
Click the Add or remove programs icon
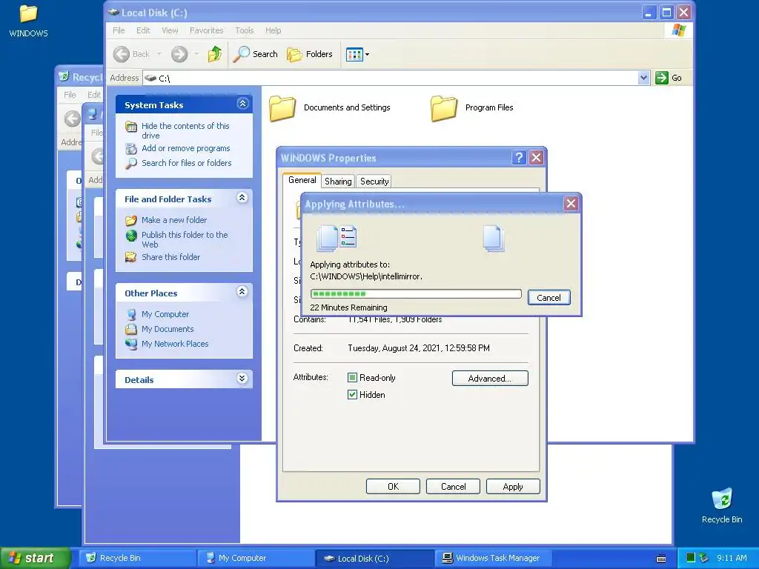pyautogui.click(x=131, y=148)
